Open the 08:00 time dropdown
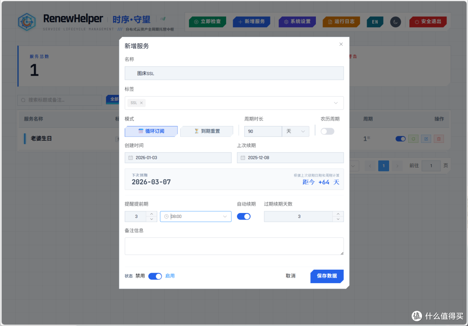Image resolution: width=468 pixels, height=326 pixels. click(195, 216)
